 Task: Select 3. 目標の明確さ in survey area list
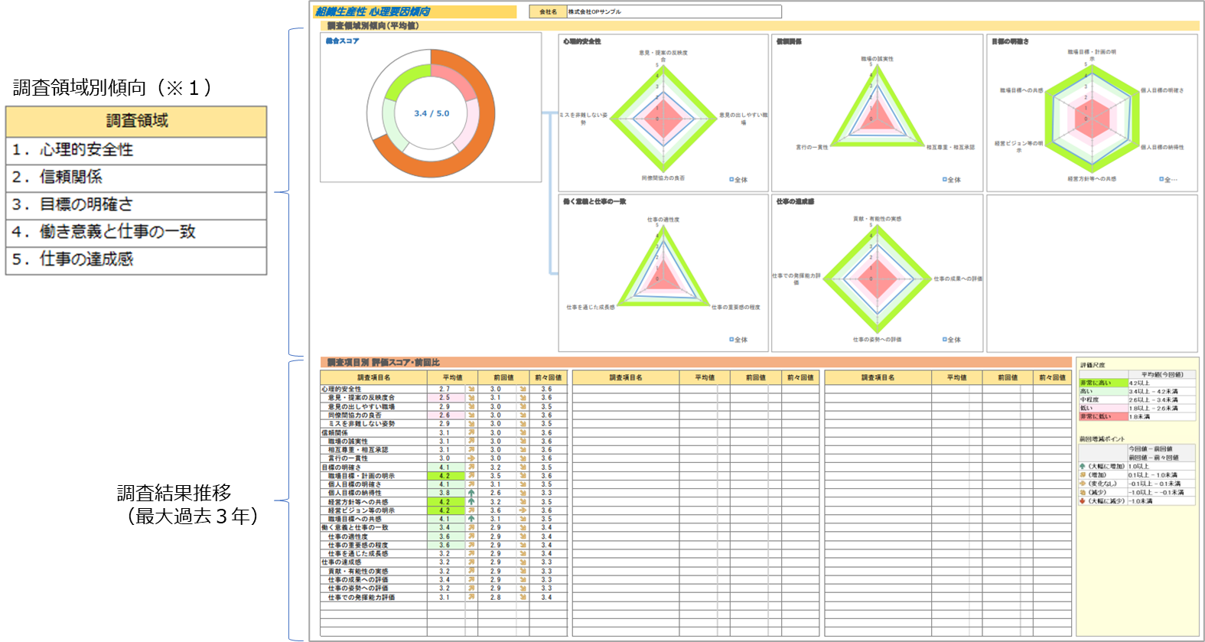[136, 204]
